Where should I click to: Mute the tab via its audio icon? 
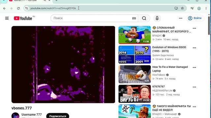pos(45,1)
